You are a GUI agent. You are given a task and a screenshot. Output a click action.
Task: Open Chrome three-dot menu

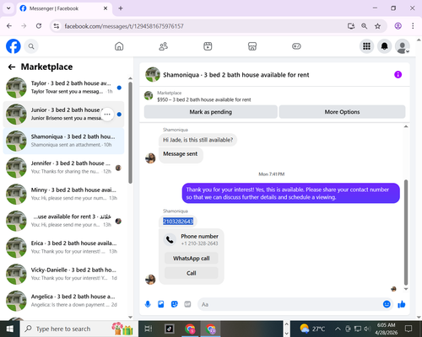pyautogui.click(x=413, y=26)
